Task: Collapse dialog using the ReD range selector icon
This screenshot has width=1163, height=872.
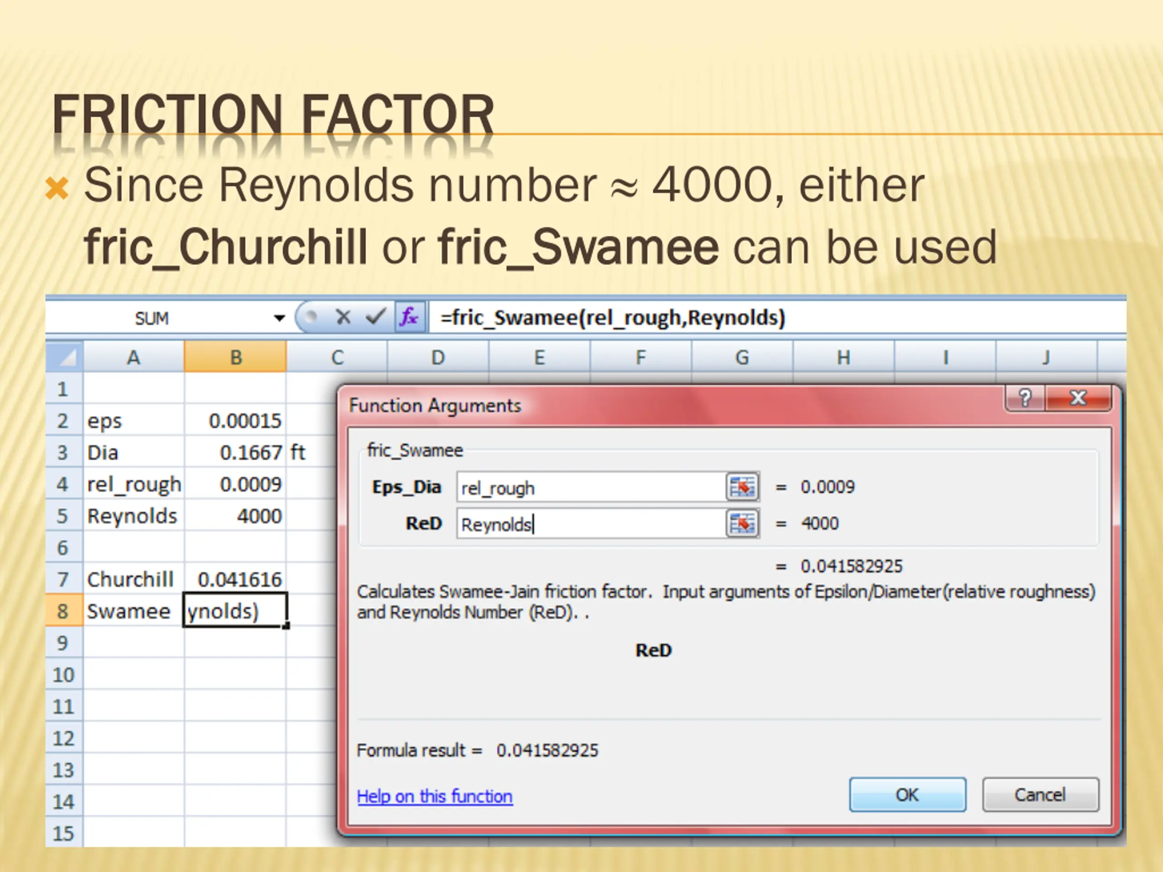Action: point(742,524)
